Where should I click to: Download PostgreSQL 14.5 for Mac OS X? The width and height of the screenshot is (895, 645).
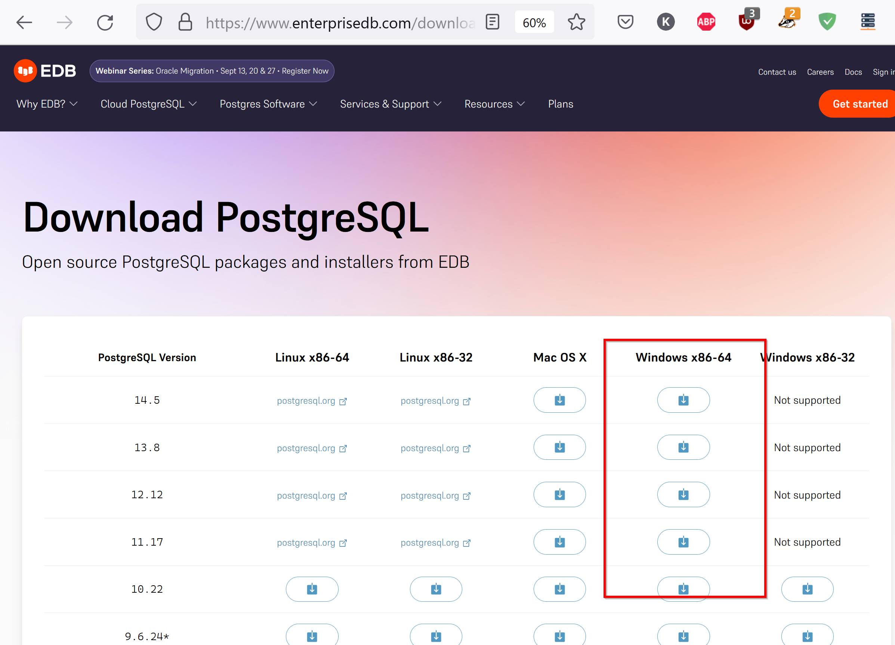[559, 400]
